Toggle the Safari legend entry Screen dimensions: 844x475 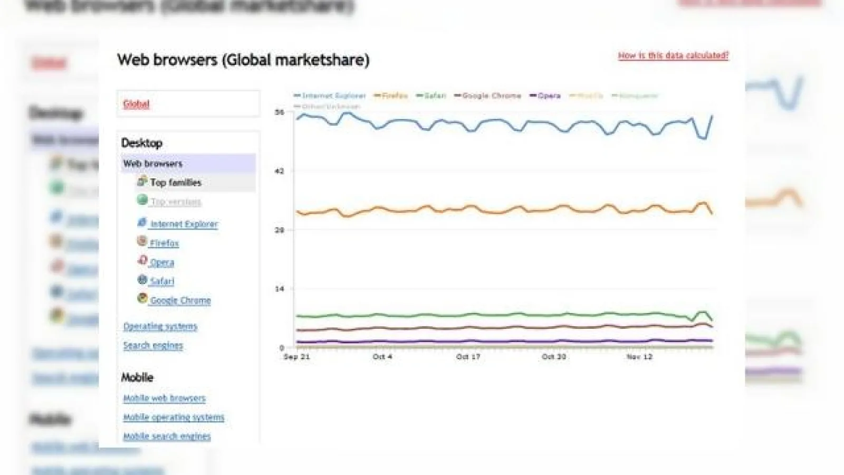431,96
